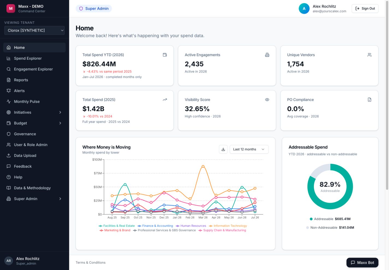Viewport: 389px width, 270px height.
Task: Click the people icon on Unique Vendors card
Action: pos(370,55)
